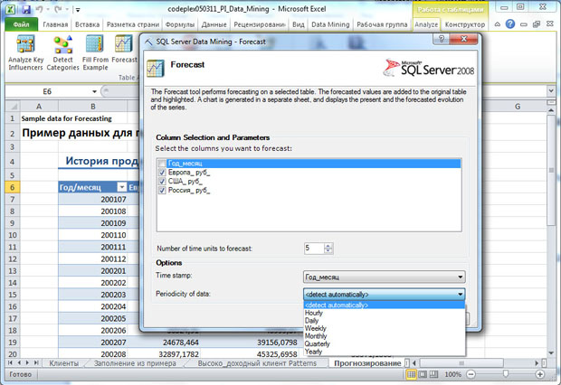This screenshot has width=561, height=385.
Task: Switch to Normal view in status bar
Action: tap(412, 374)
